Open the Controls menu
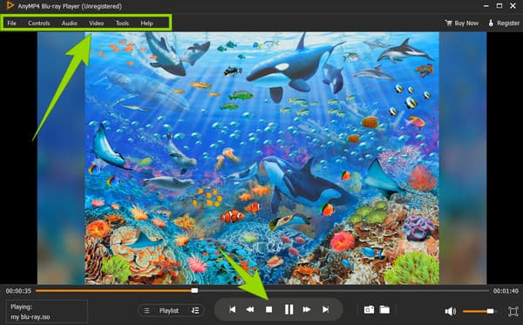 tap(39, 23)
